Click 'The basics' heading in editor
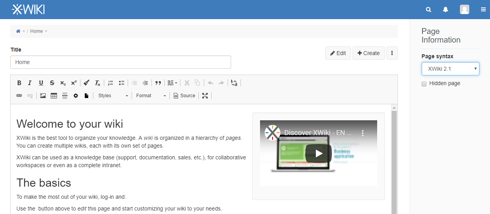This screenshot has height=214, width=490. point(44,183)
